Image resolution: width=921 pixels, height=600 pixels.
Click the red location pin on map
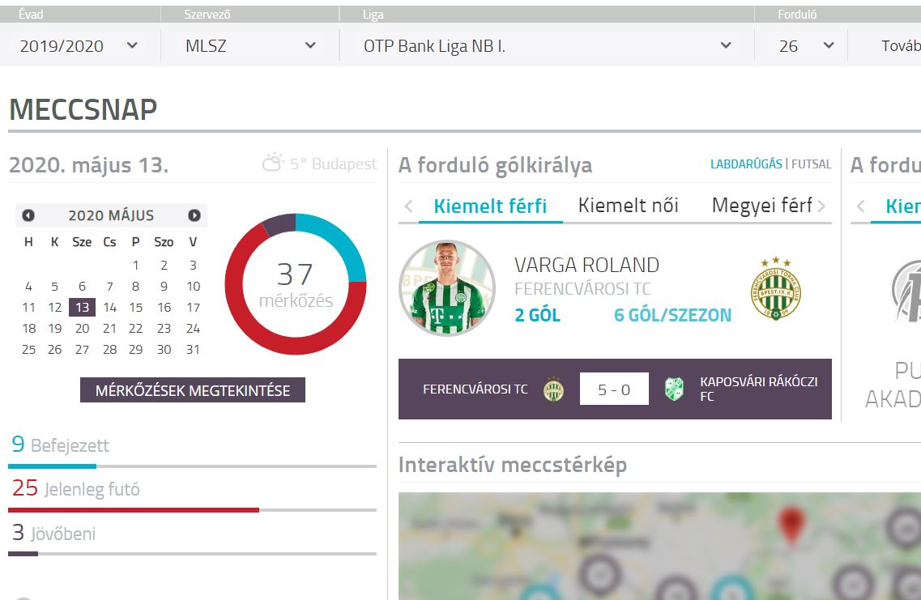point(791,526)
